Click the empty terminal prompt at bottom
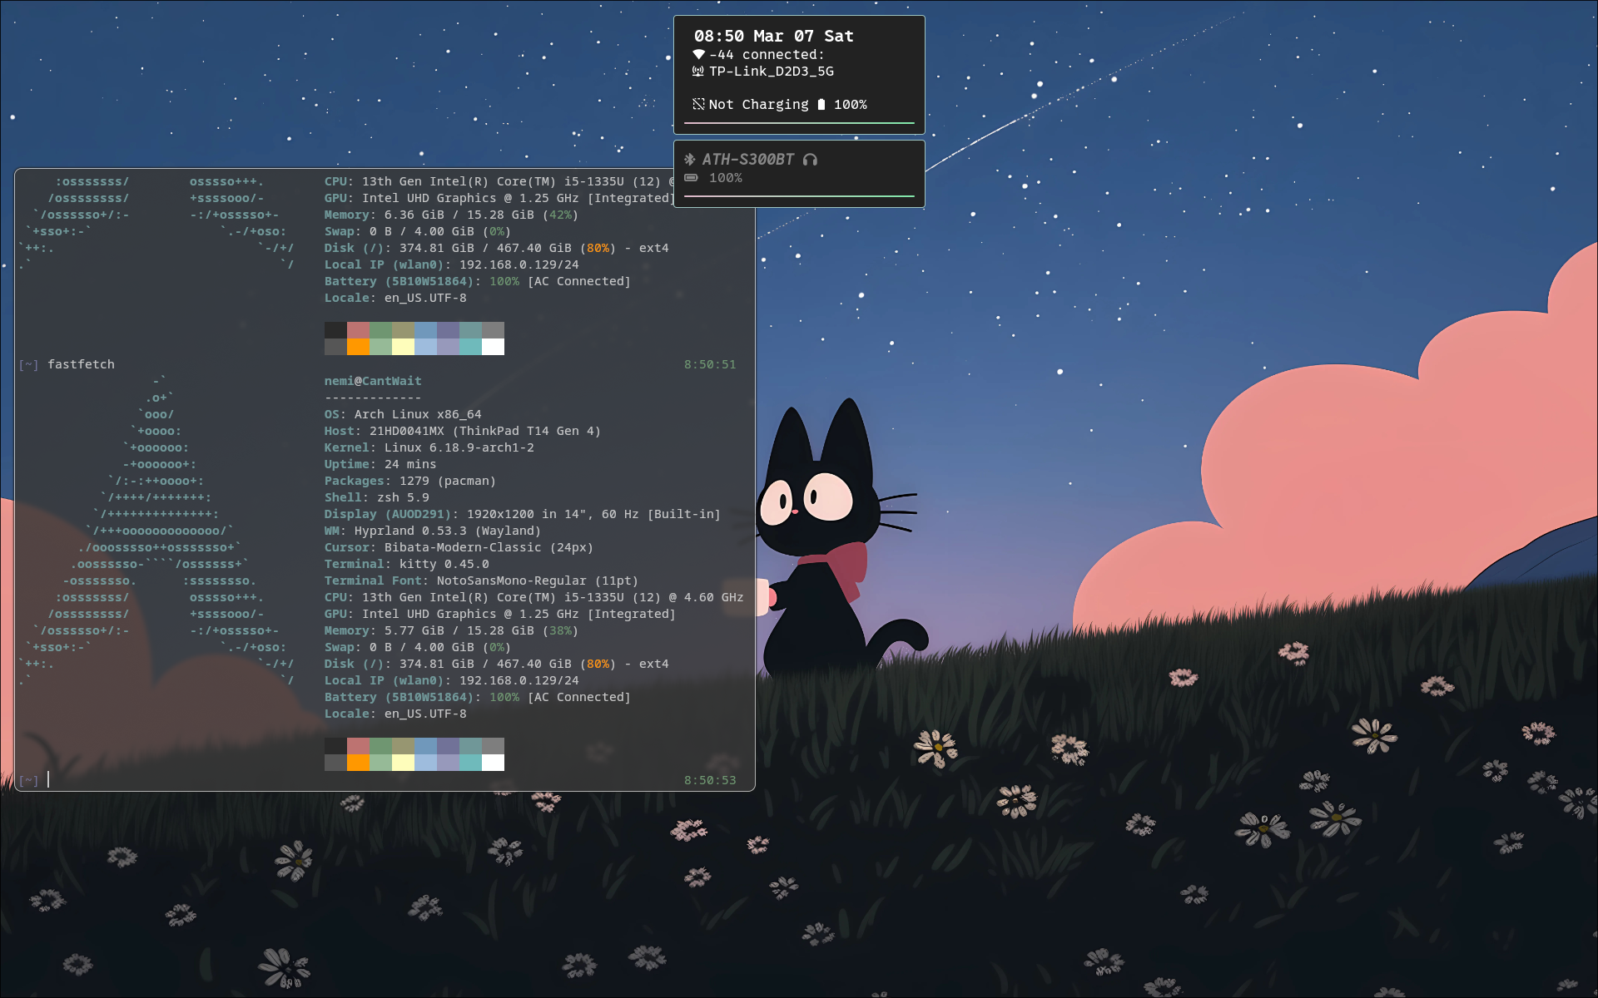Image resolution: width=1598 pixels, height=998 pixels. pyautogui.click(x=48, y=779)
